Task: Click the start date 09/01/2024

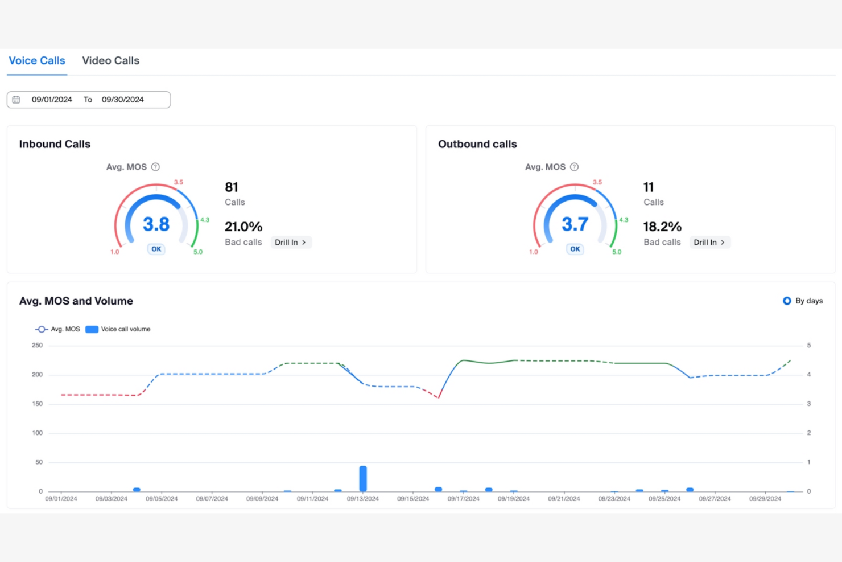Action: [52, 100]
